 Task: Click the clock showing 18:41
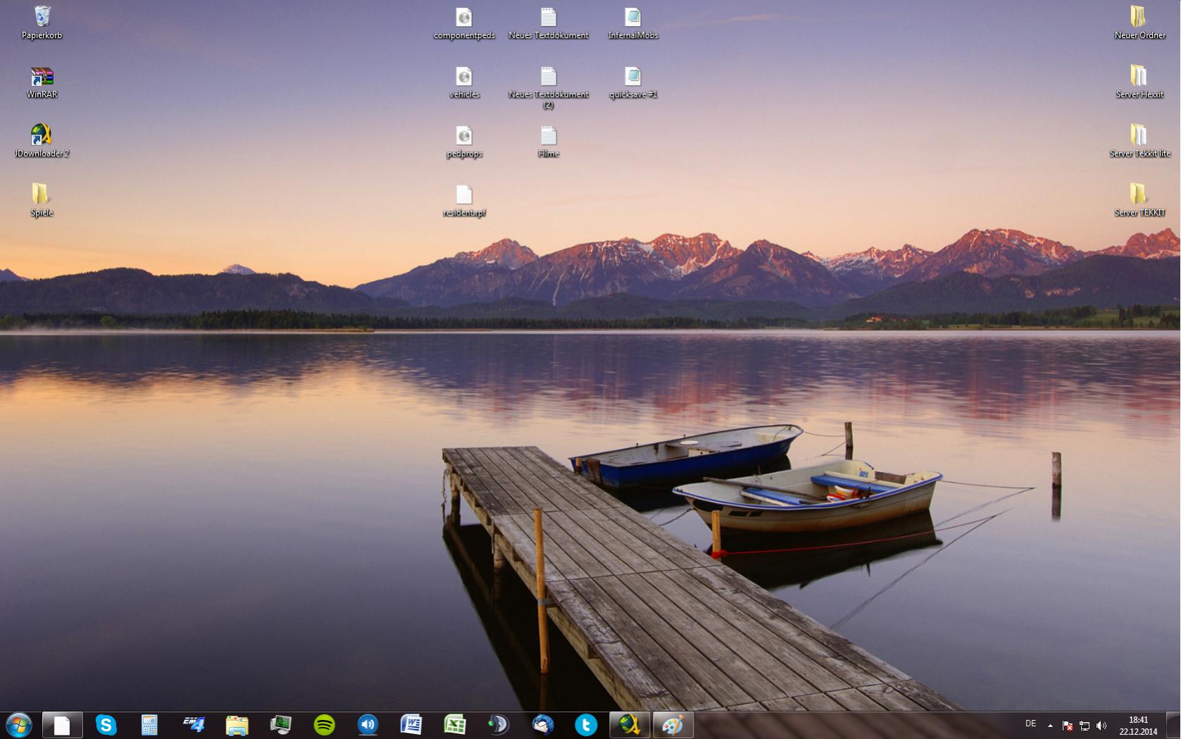[x=1138, y=725]
